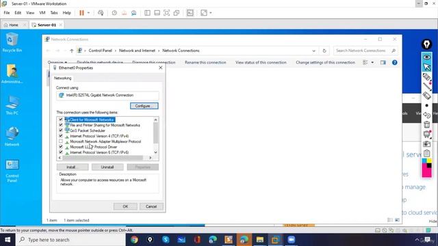The width and height of the screenshot is (438, 246).
Task: Uncheck Client for Microsoft Networks checkbox
Action: (61, 120)
